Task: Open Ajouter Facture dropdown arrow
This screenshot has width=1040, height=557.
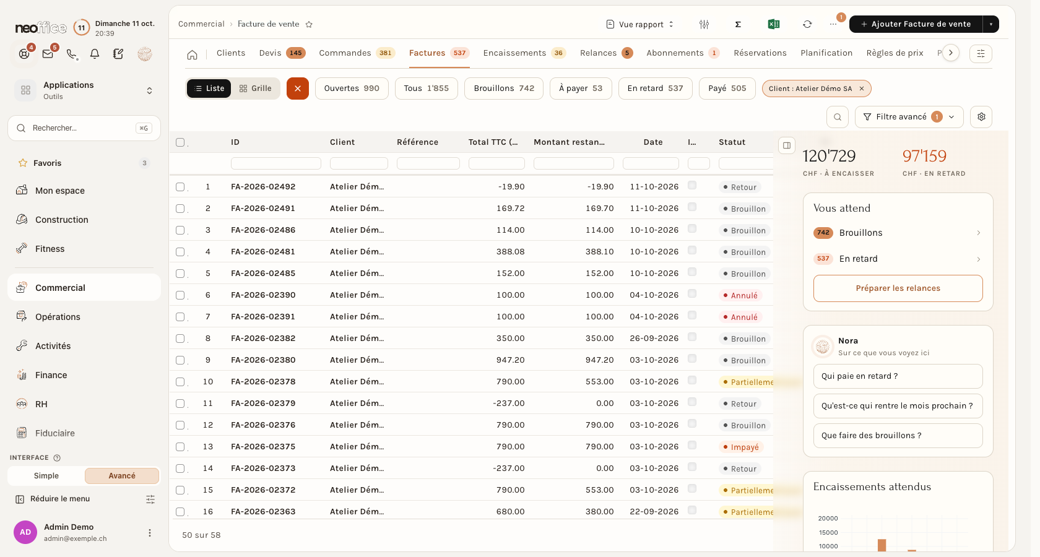Action: tap(990, 24)
